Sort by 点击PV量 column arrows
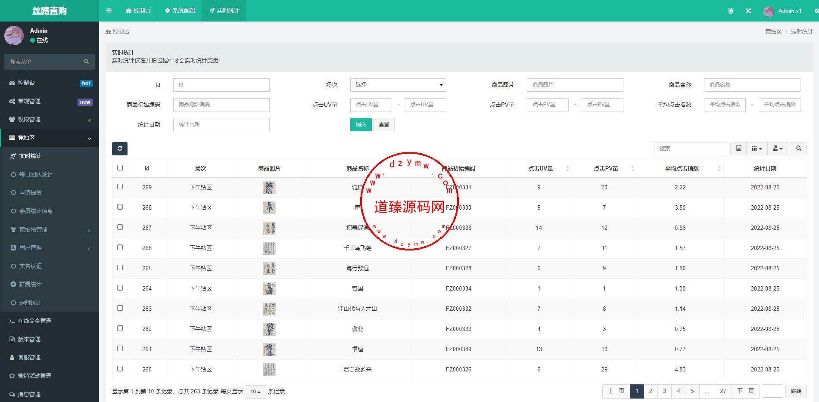This screenshot has height=402, width=819. point(632,168)
